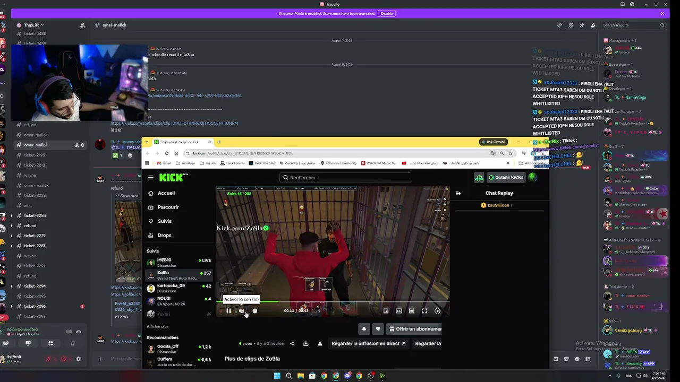680x382 pixels.
Task: Share the Kick clip
Action: (x=292, y=344)
